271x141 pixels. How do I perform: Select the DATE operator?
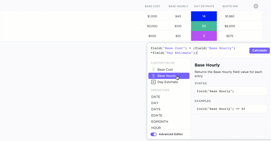click(156, 97)
